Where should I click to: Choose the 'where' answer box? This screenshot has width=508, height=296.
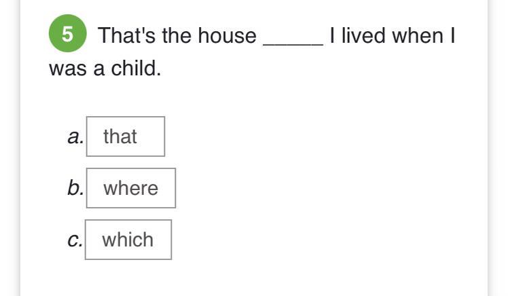pos(131,188)
